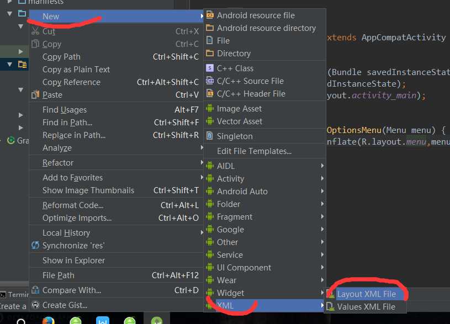This screenshot has height=324, width=450.
Task: Select Optimize Imports…
Action: (x=117, y=218)
